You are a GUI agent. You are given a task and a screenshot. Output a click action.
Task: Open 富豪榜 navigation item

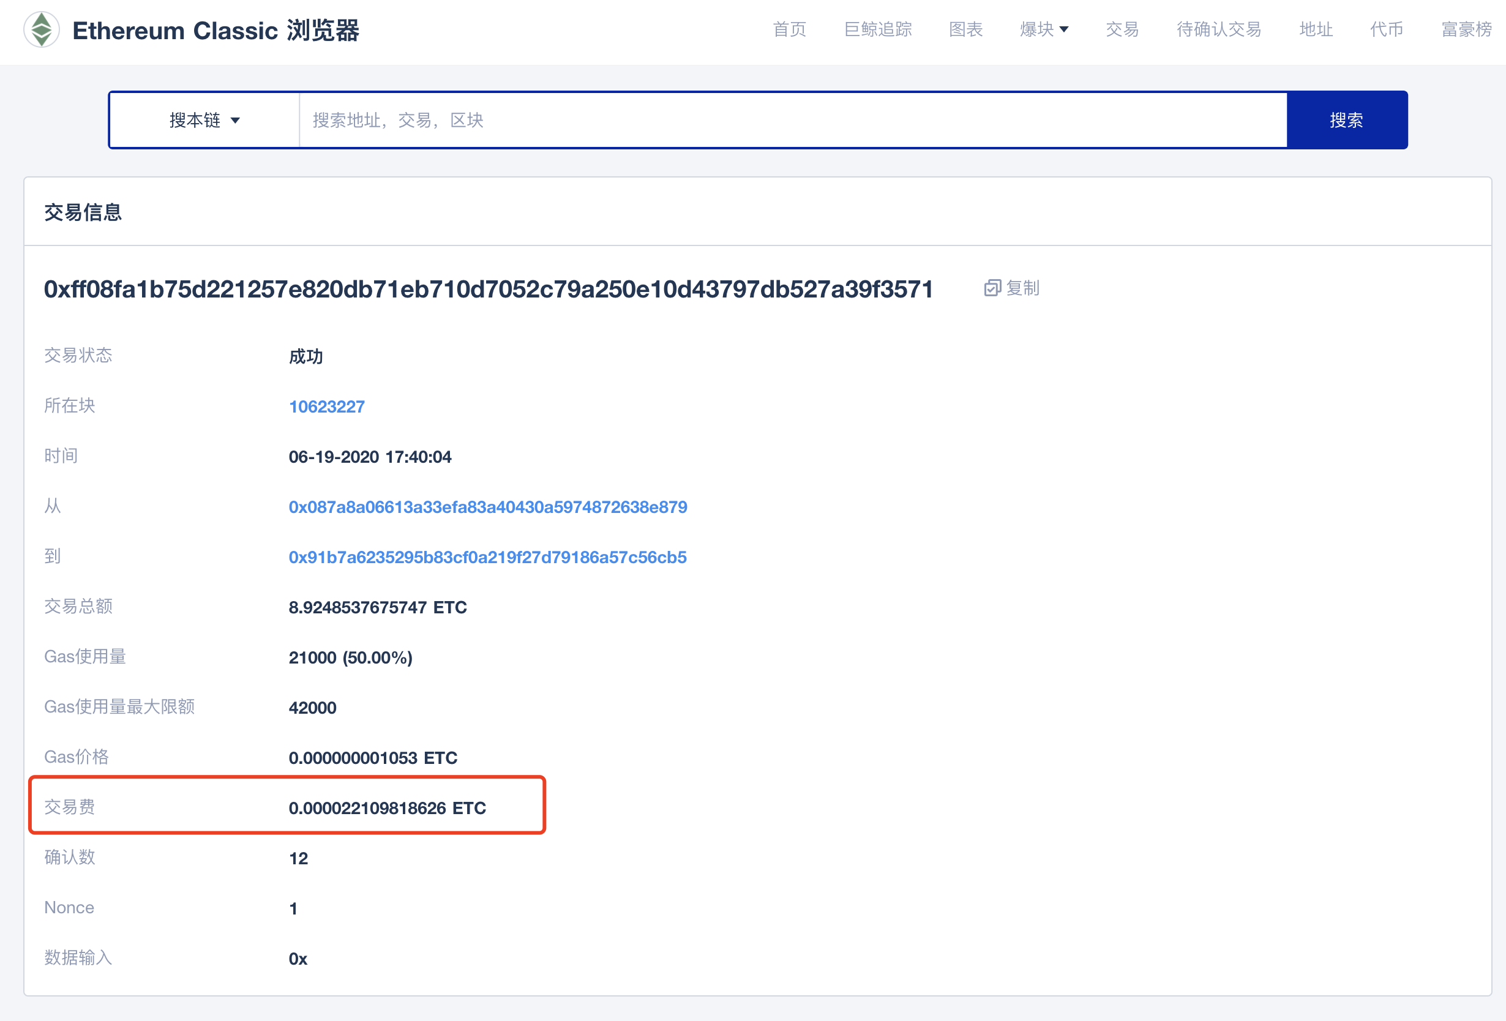click(1466, 29)
